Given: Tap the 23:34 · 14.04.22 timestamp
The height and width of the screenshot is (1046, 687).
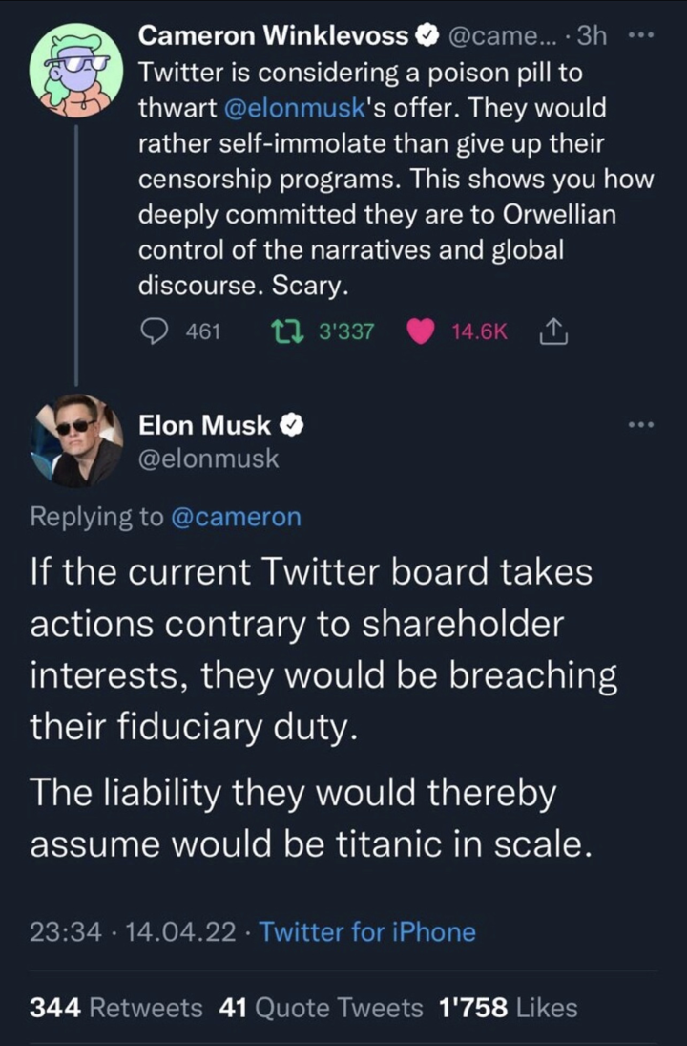Looking at the screenshot, I should click(133, 930).
